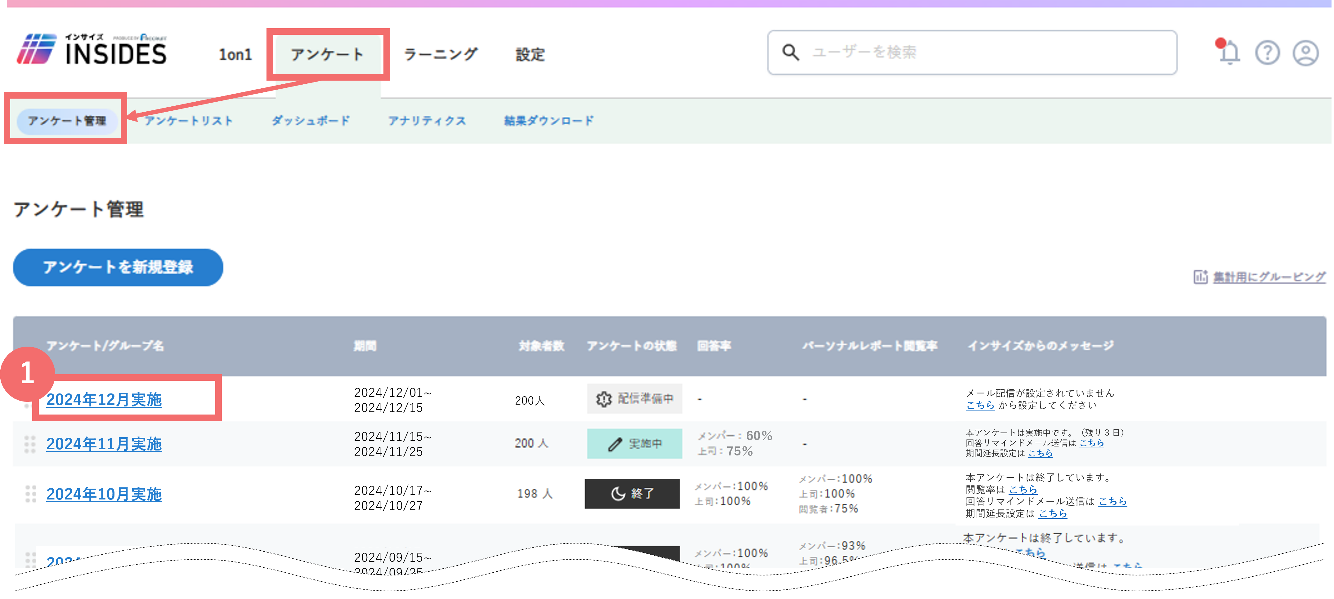Open the 1on1 menu
1334x599 pixels.
point(235,54)
